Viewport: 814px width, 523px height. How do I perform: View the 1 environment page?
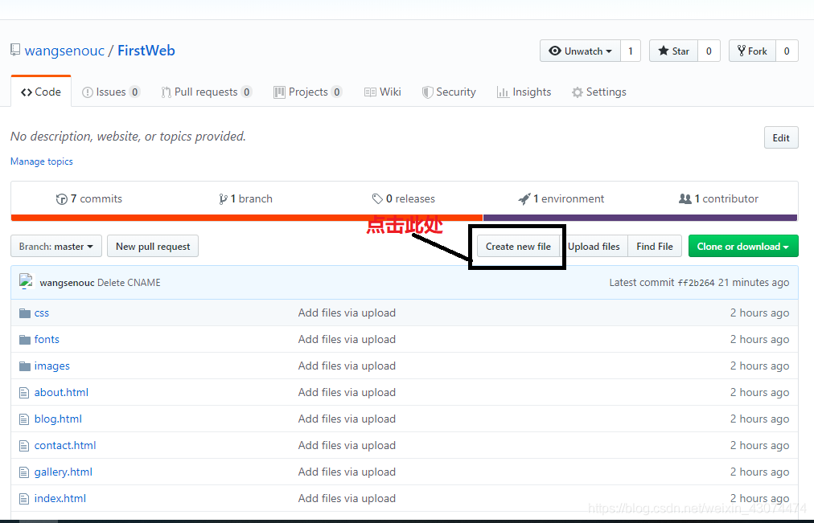coord(561,198)
